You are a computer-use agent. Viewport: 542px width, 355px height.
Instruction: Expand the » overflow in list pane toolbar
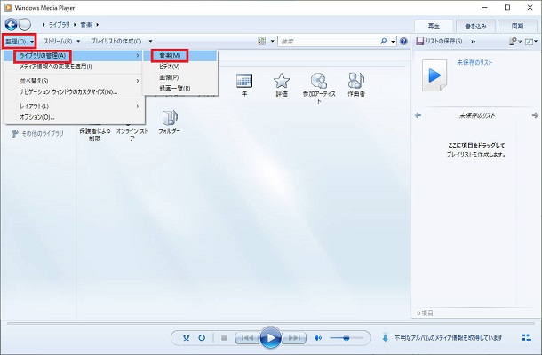pos(474,42)
